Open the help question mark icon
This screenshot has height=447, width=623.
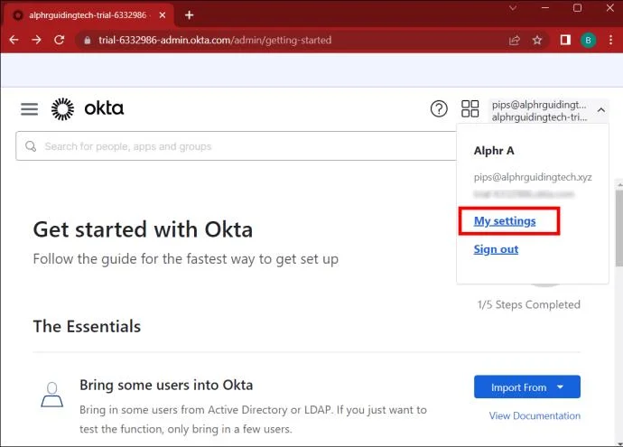439,109
